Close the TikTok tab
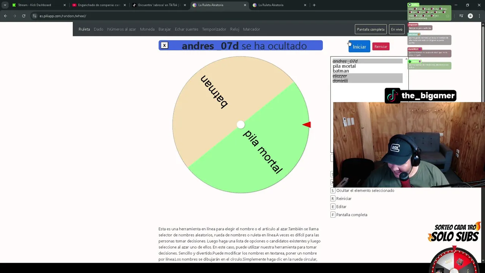 (185, 5)
